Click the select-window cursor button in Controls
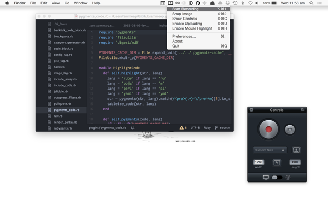This screenshot has width=328, height=205. click(277, 162)
